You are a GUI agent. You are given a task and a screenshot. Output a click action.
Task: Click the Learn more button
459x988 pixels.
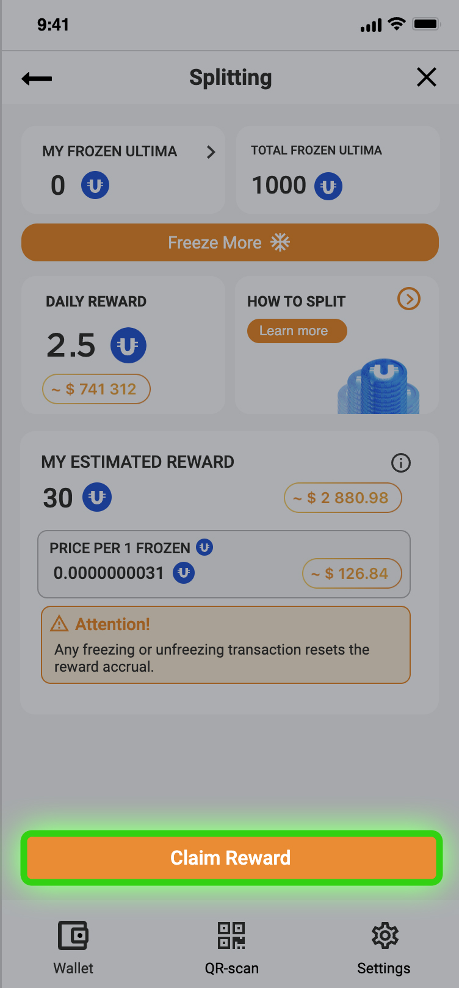[297, 331]
